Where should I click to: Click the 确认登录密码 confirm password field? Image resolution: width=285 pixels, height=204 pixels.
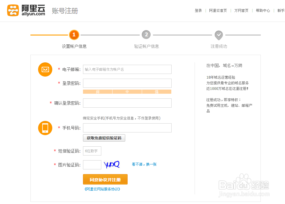[x=127, y=103]
